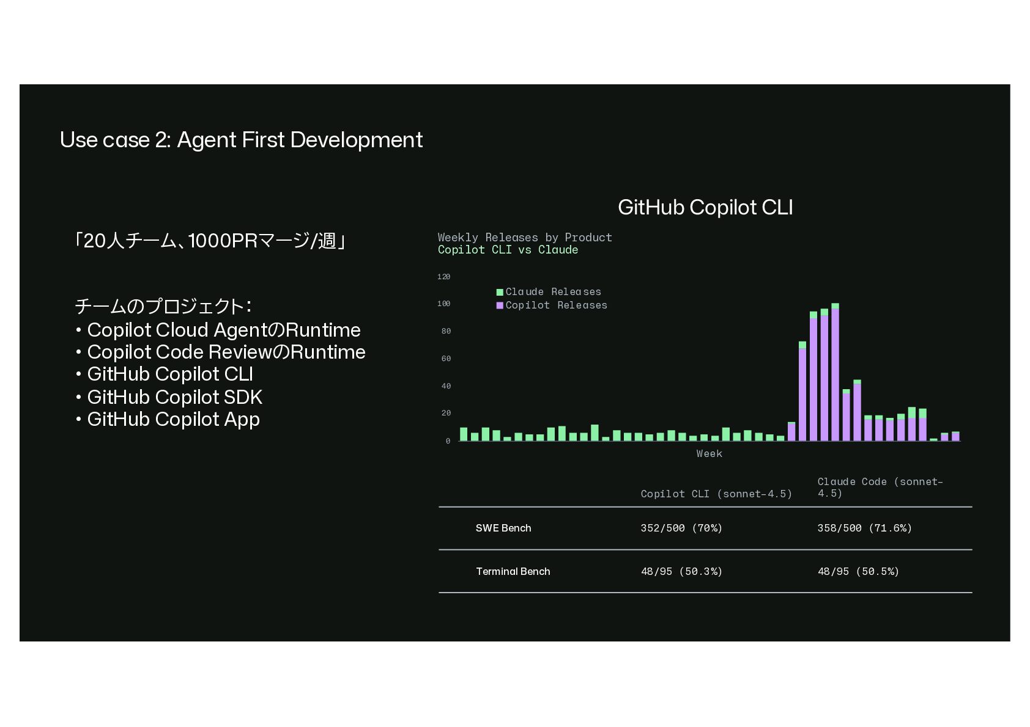This screenshot has height=727, width=1030.
Task: Click the "GitHub Copilot App" bullet
Action: tap(168, 419)
